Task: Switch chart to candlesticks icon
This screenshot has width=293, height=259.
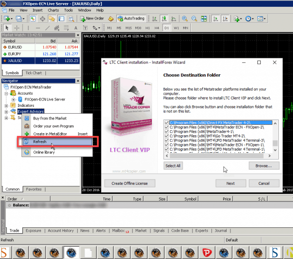Action: click(164, 19)
